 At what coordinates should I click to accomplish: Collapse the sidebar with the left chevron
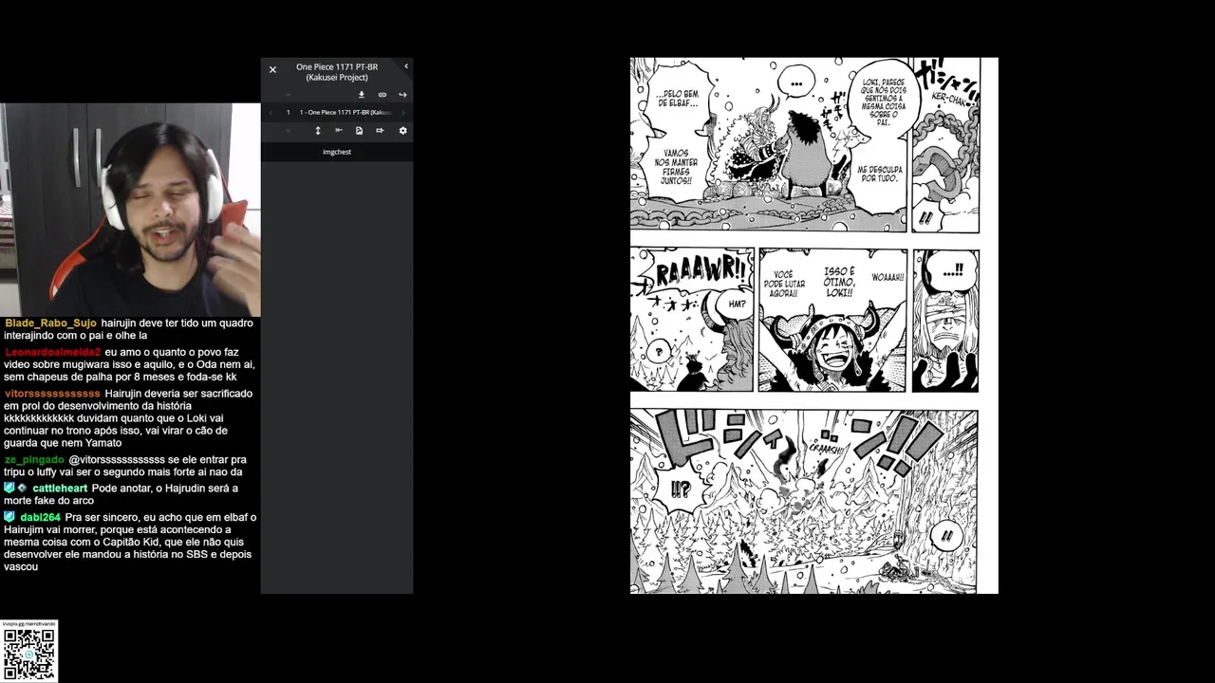click(405, 66)
